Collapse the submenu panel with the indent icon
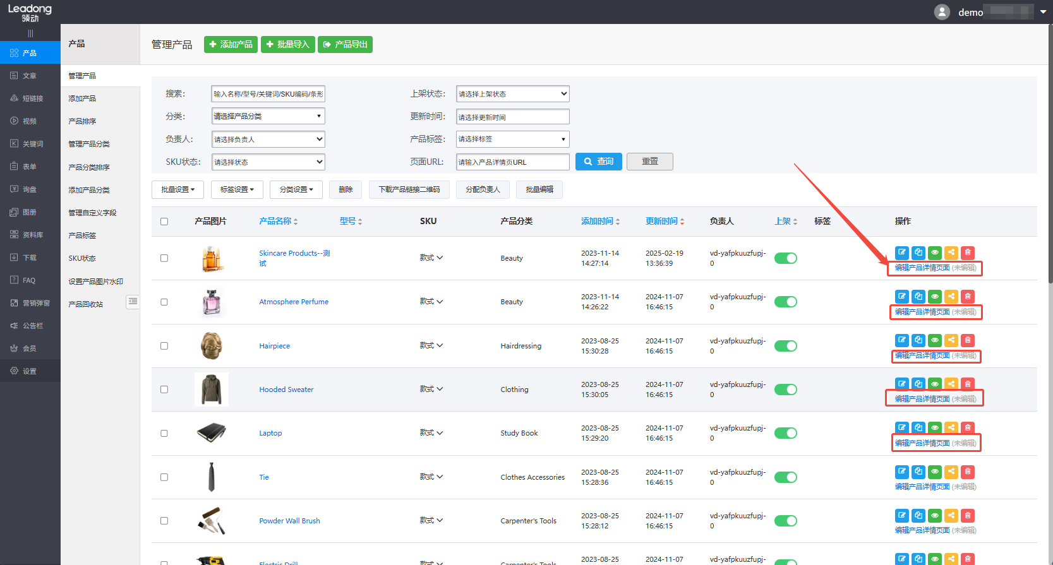Viewport: 1053px width, 565px height. (x=133, y=302)
